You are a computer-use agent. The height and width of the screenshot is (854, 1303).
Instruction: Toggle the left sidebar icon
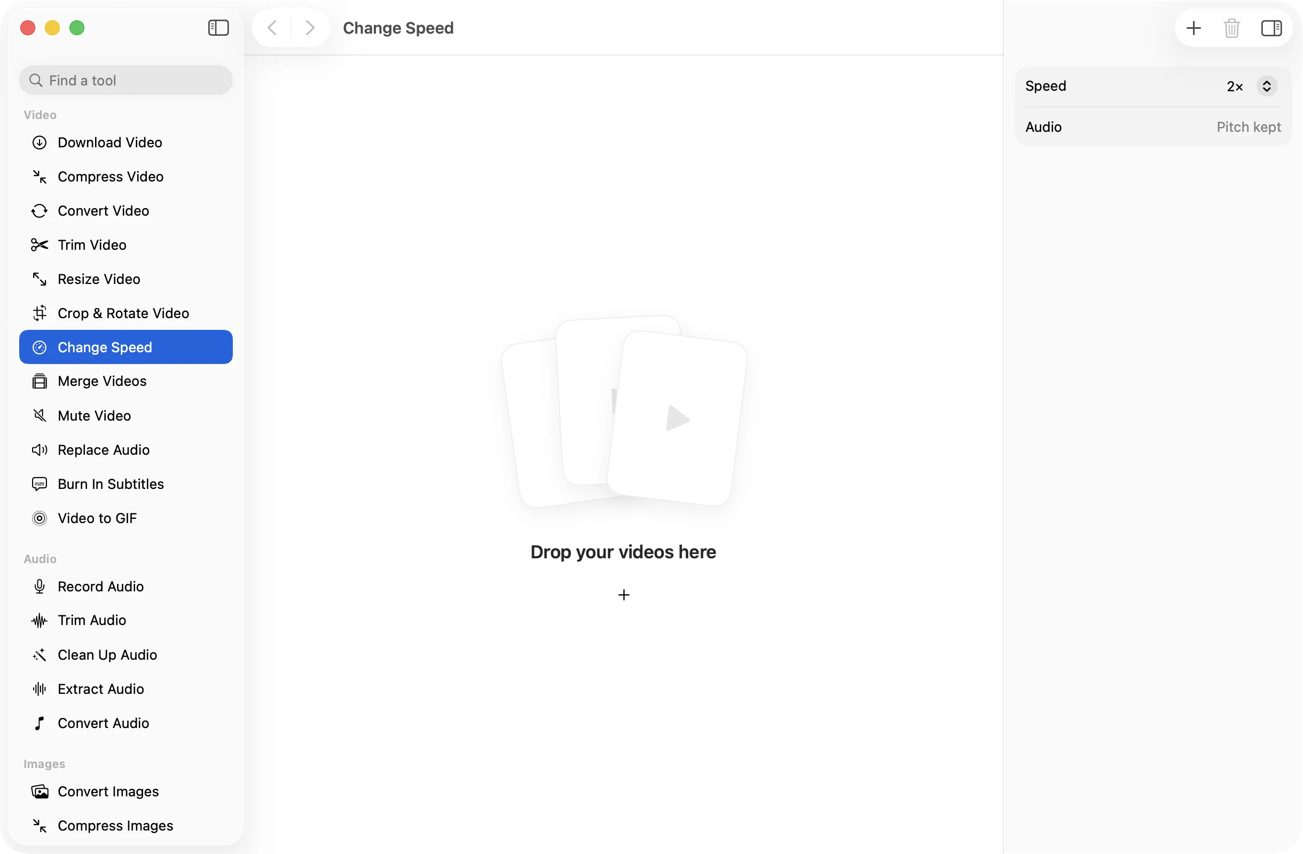[218, 28]
